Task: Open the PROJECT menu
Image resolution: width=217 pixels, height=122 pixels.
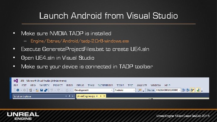Action: (x=58, y=85)
